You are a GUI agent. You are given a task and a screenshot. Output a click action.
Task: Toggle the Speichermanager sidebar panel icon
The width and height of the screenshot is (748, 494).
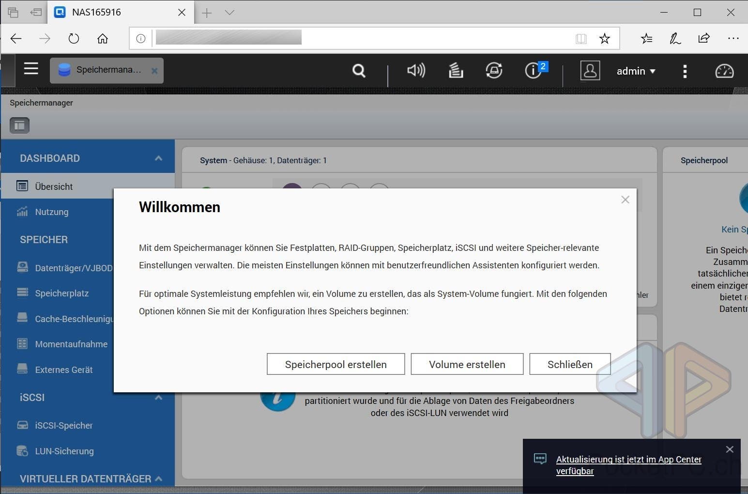click(x=20, y=125)
